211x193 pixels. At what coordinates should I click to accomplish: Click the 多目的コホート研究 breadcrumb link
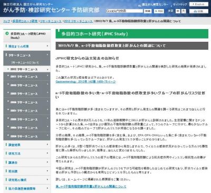tap(25, 21)
